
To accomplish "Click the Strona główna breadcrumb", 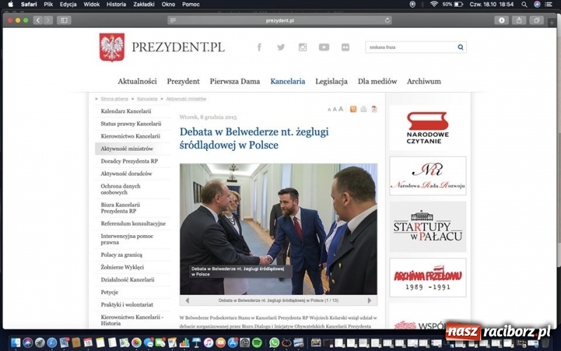I will [114, 99].
